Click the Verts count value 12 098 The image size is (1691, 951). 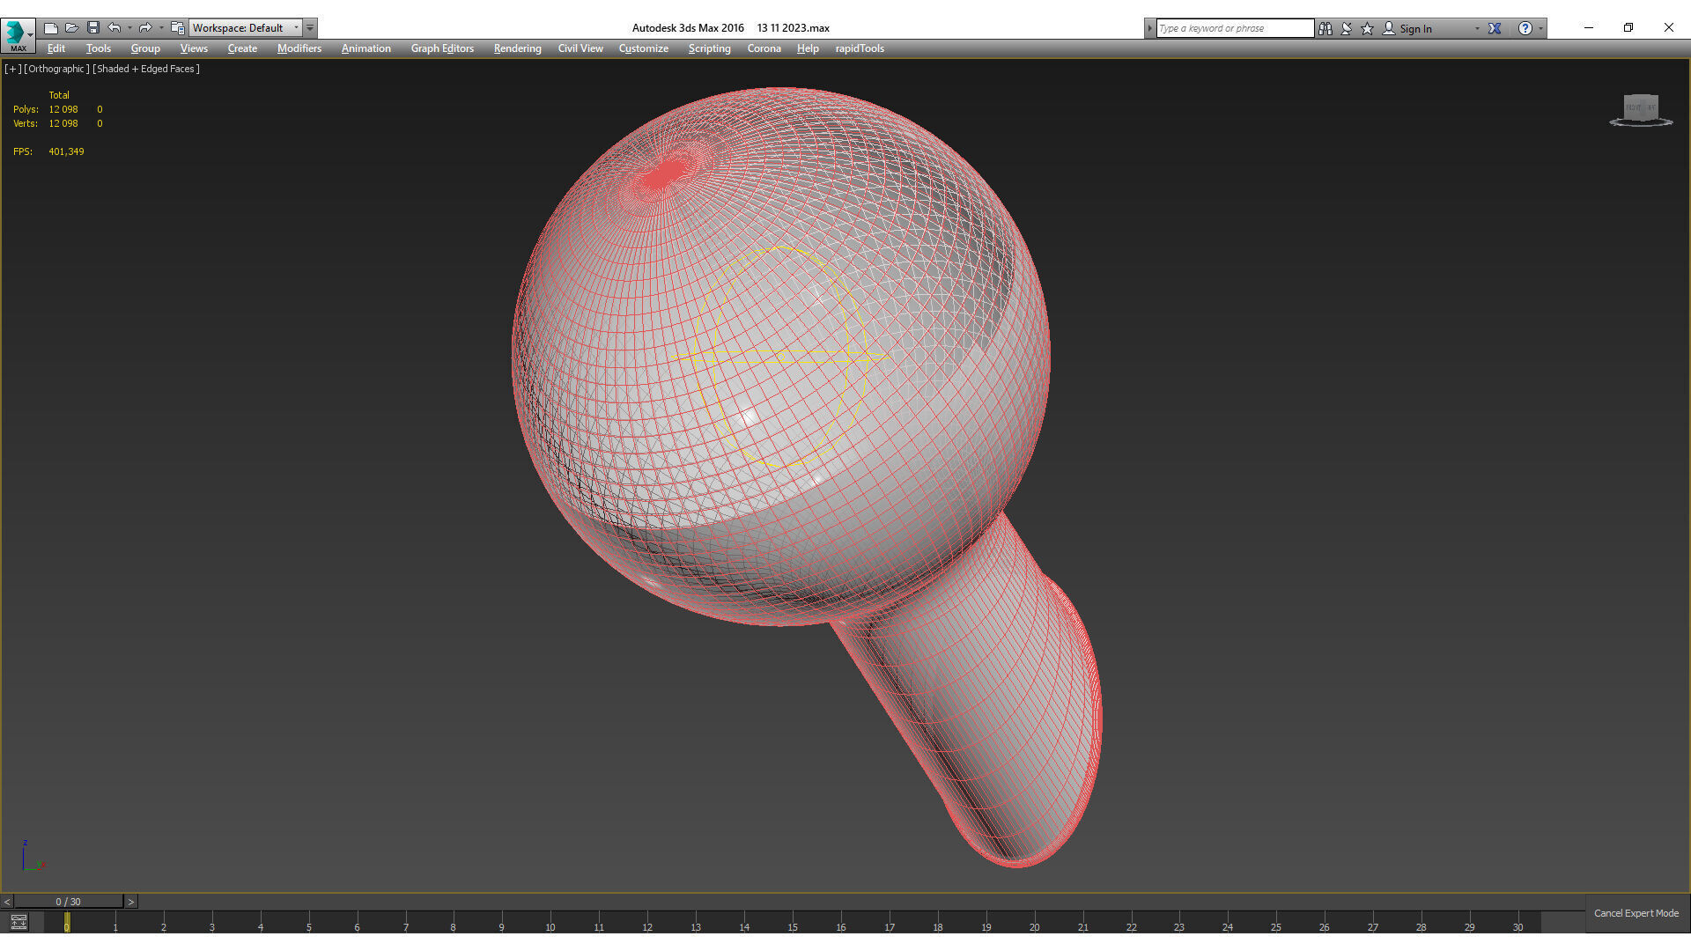click(x=63, y=123)
